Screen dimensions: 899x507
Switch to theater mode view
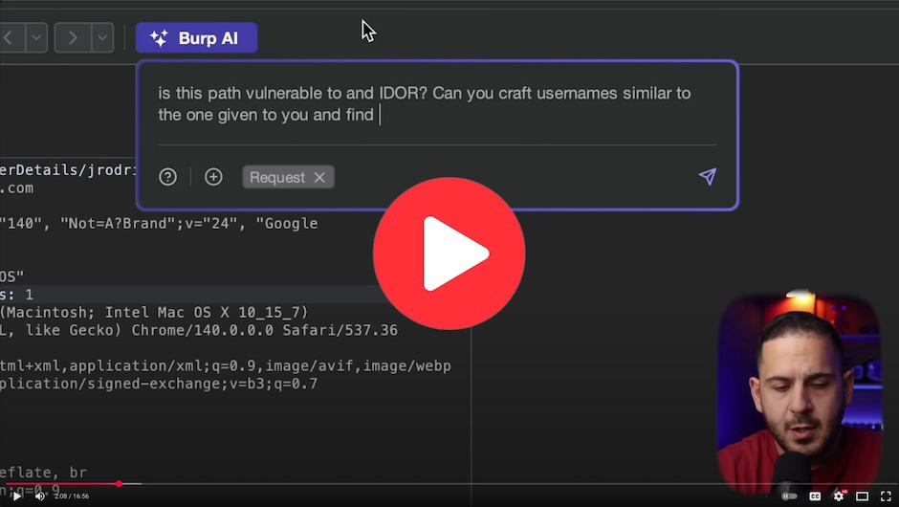click(862, 496)
